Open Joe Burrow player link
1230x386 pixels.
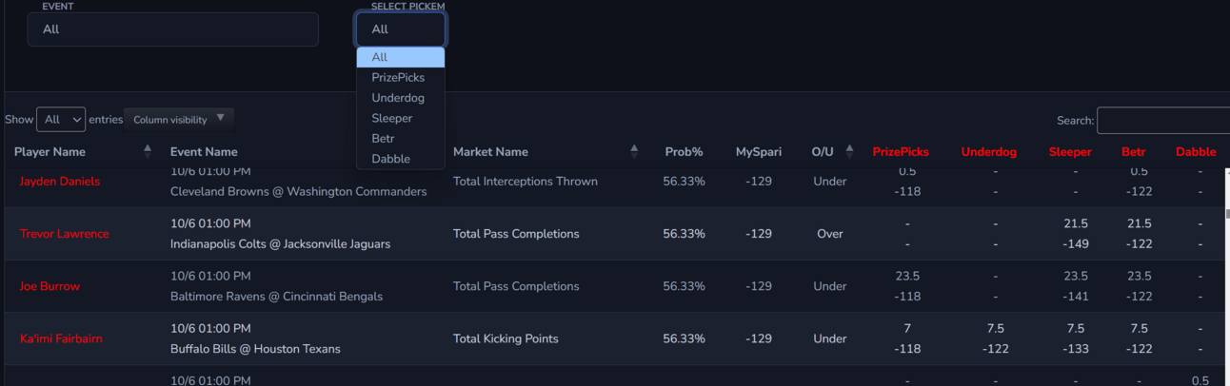coord(50,286)
